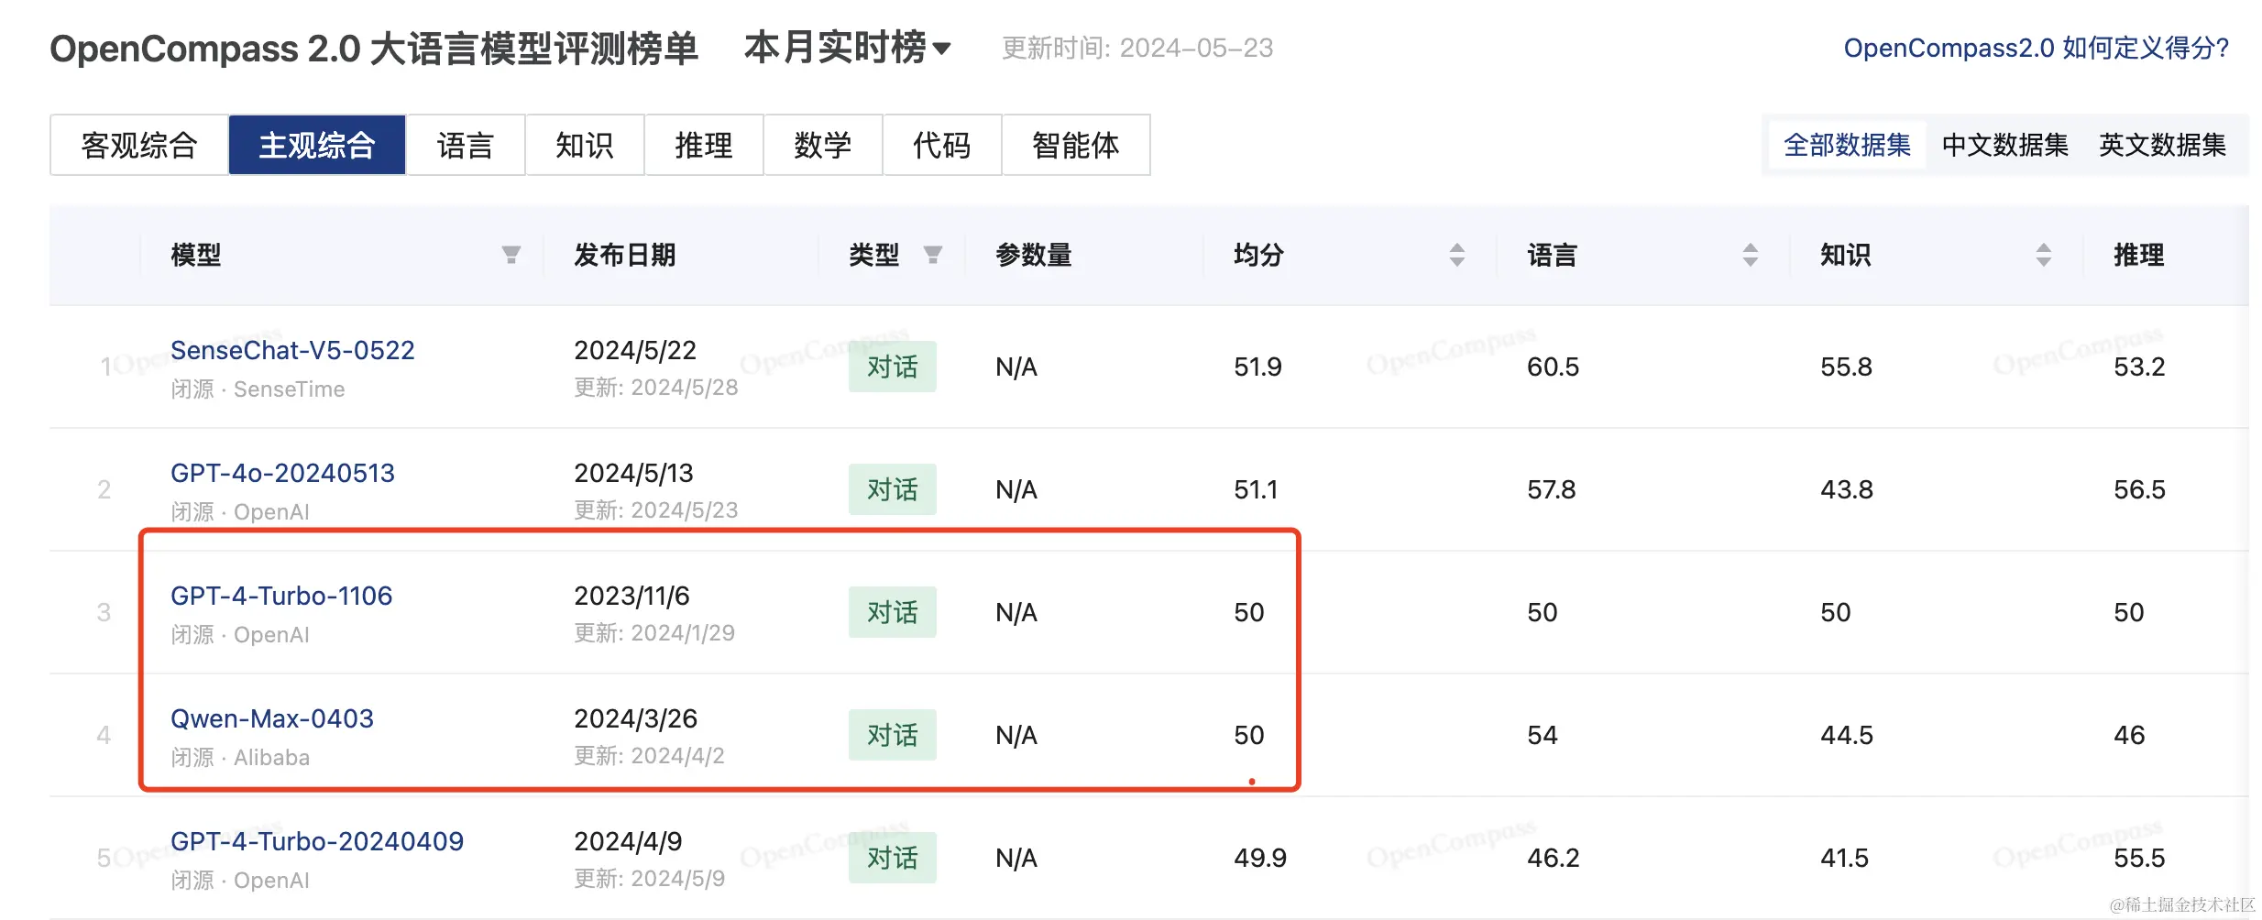
Task: Open Qwen-Max-0403 model link
Action: 272,718
